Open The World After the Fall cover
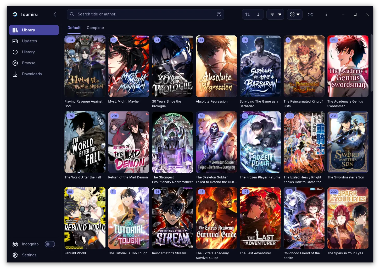 click(x=85, y=142)
